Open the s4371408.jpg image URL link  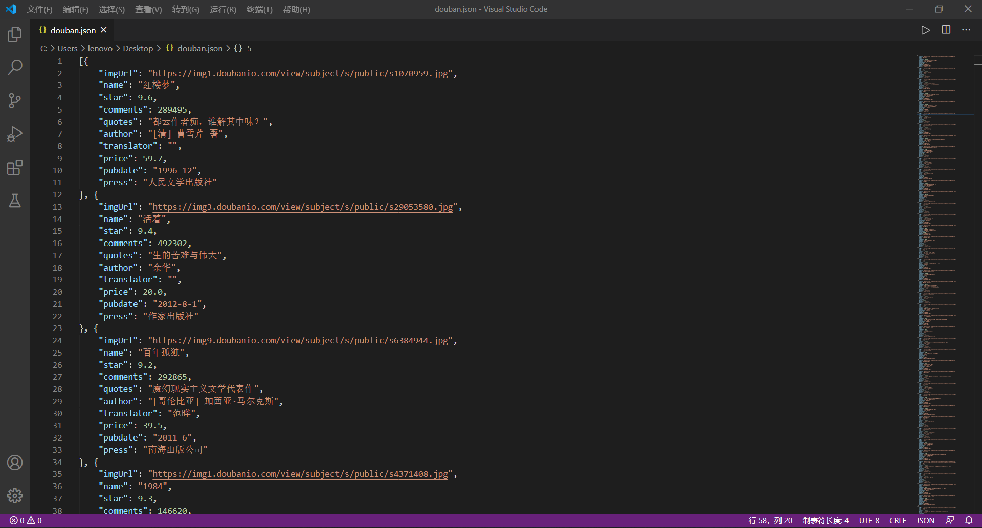300,474
